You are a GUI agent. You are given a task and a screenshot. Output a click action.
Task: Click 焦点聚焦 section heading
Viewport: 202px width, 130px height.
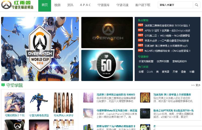point(143,20)
